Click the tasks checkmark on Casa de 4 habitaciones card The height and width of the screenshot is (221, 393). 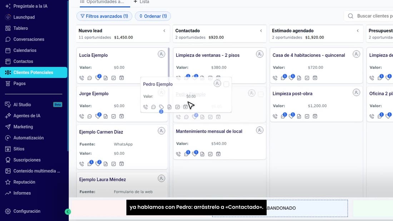point(307,78)
